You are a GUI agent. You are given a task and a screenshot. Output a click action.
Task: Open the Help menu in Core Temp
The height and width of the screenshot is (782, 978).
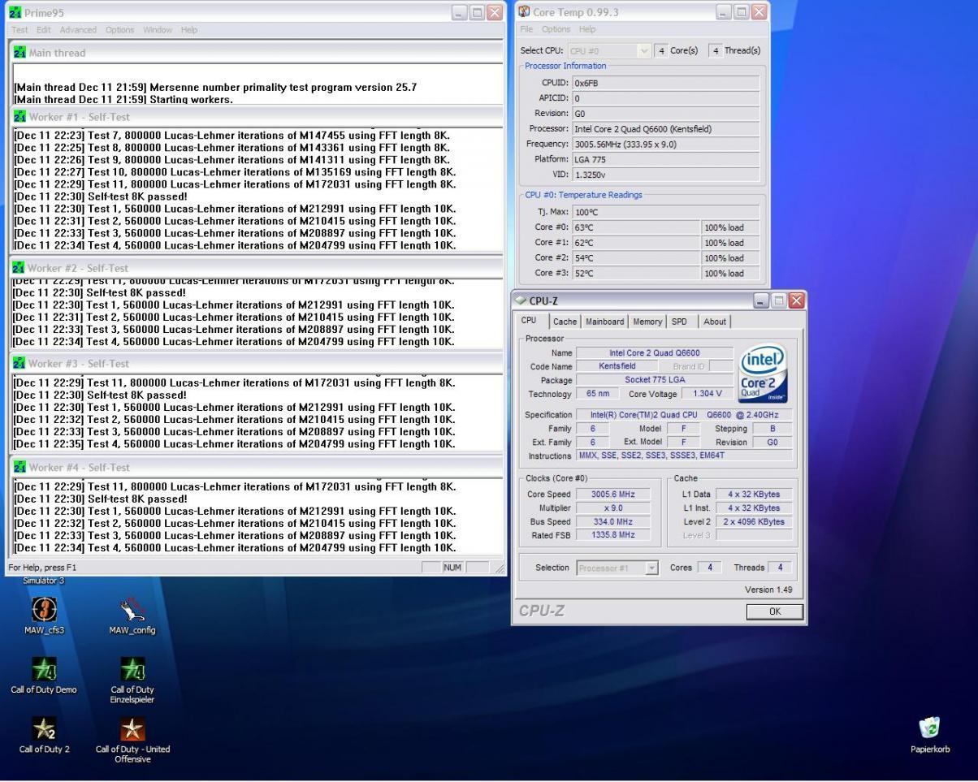coord(587,29)
